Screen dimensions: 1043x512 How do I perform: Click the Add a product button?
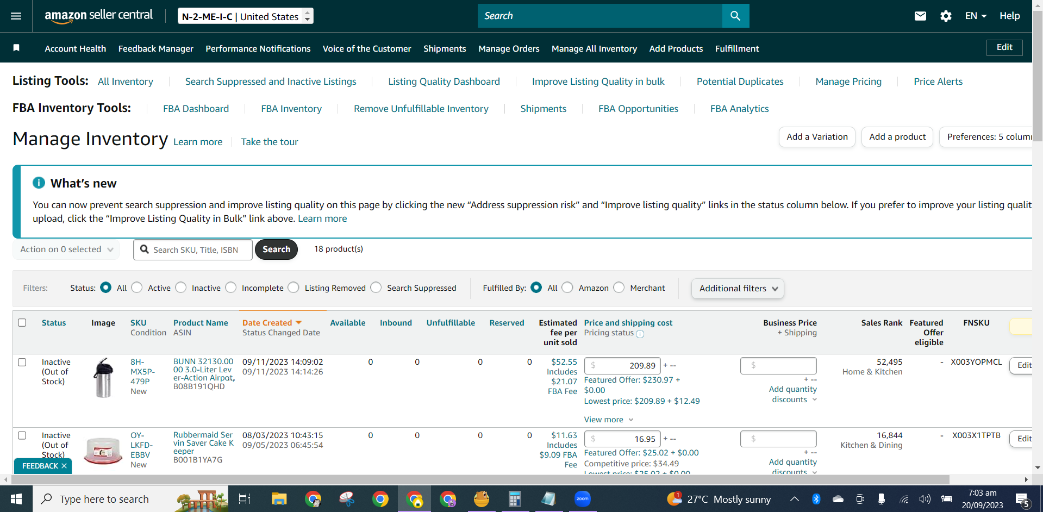pos(897,137)
